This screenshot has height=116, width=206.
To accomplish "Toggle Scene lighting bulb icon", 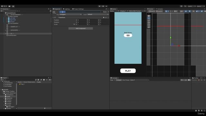I will (190, 11).
